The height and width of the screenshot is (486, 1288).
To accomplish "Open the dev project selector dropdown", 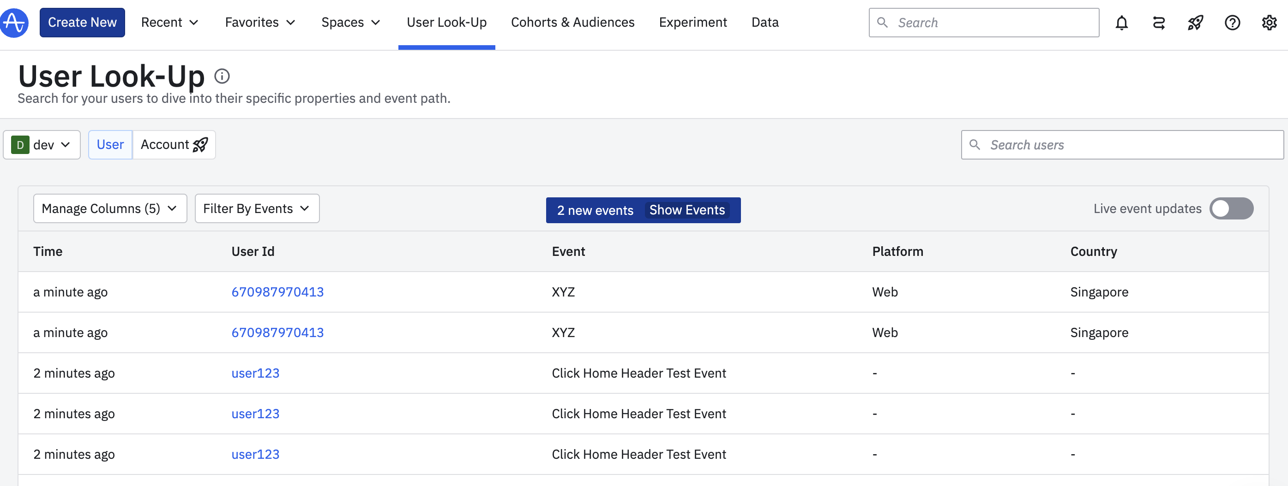I will coord(42,145).
